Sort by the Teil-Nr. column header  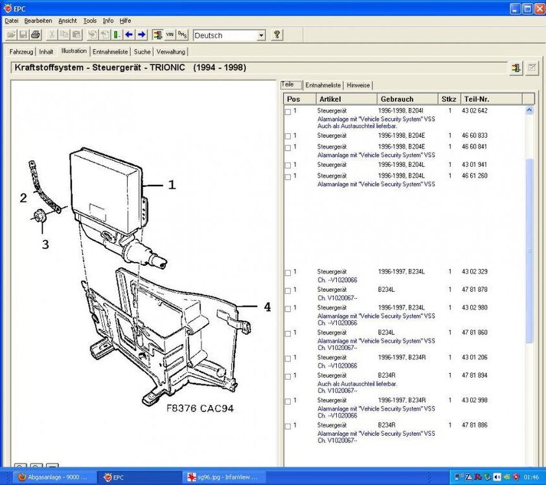pos(492,99)
